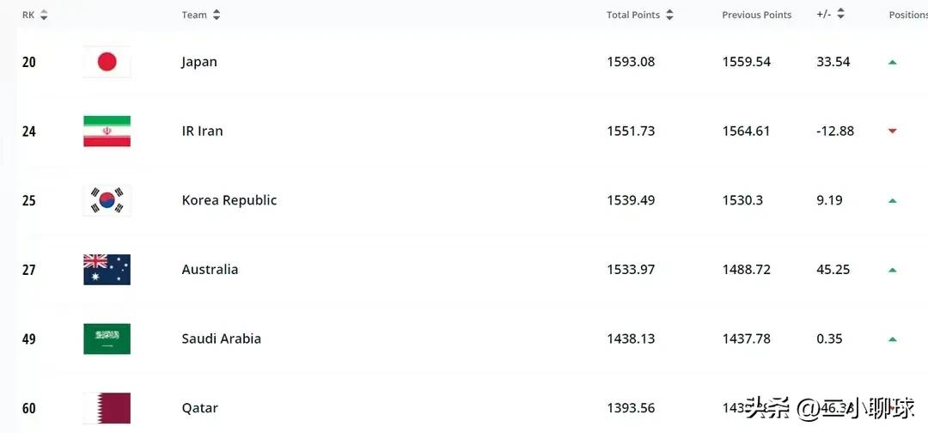Sort by Team column arrows
The width and height of the screenshot is (928, 433).
coord(217,15)
